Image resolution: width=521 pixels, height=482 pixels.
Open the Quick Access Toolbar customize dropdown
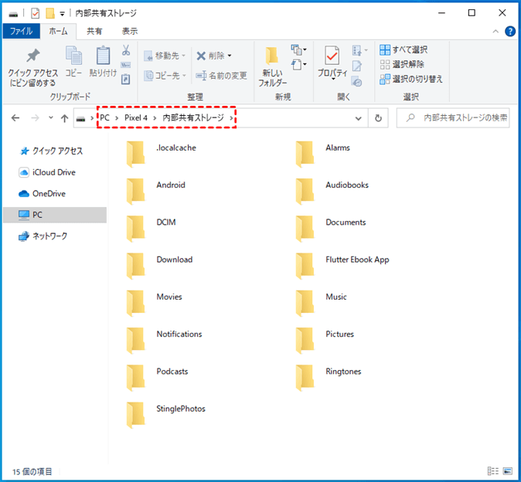coord(62,14)
